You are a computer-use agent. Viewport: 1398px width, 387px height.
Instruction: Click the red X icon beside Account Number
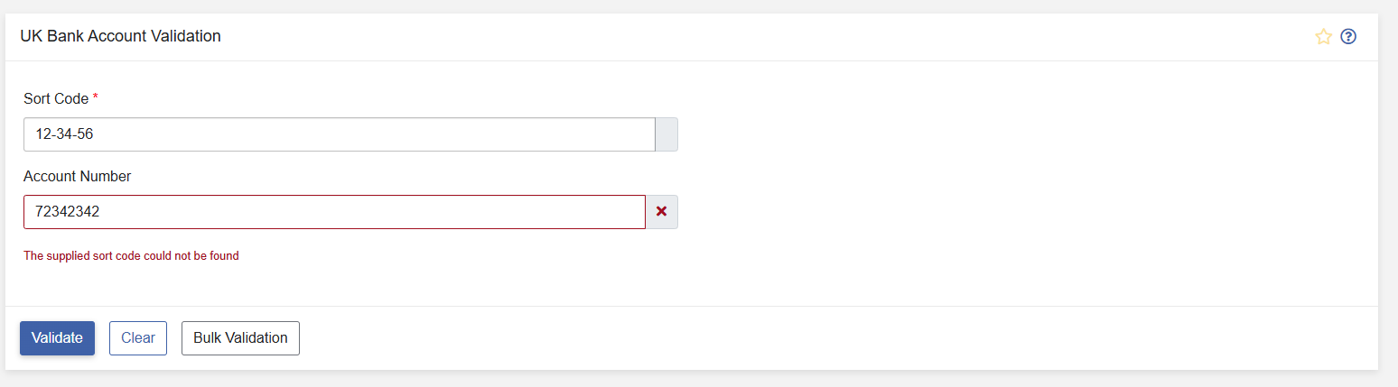661,211
